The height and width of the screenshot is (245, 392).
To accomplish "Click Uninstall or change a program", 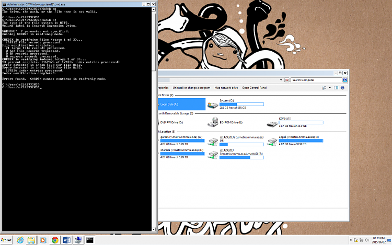I will tap(191, 88).
